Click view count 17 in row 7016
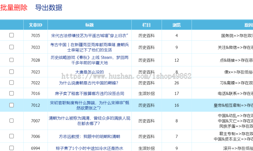Image resolution: width=253 pixels, height=151 pixels. coord(177,93)
